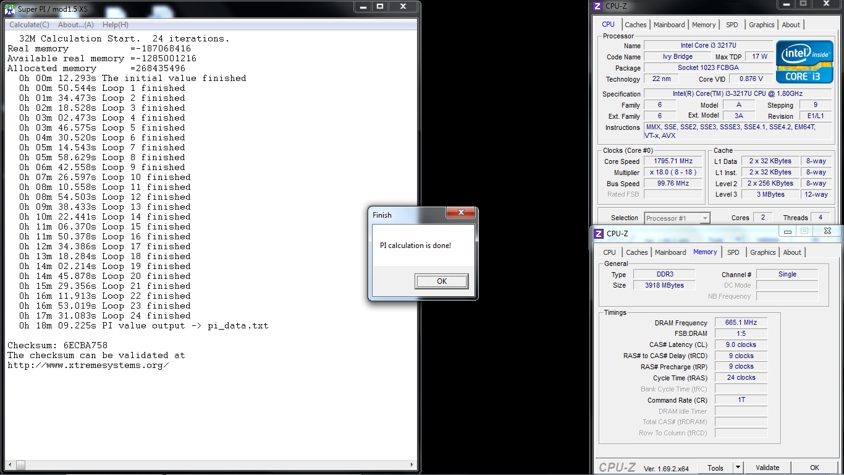
Task: Open the Calculate(C) menu
Action: 29,25
